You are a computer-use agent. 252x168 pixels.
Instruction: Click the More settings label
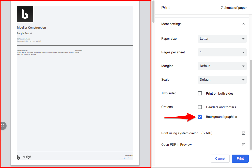coord(171,24)
